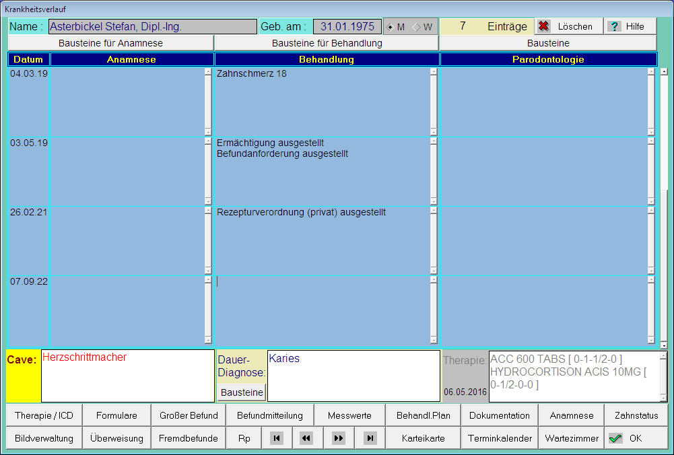This screenshot has height=455, width=674.
Task: Open Bausteine under Parodontologie column
Action: pos(547,43)
